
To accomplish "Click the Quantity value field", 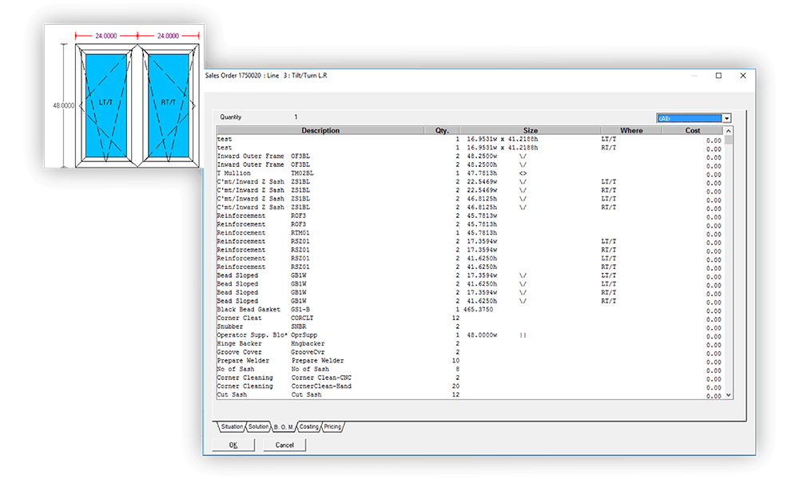I will pos(296,116).
